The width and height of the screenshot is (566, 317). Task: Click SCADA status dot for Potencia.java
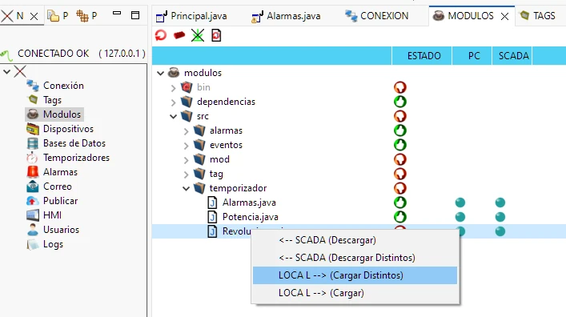(x=500, y=217)
